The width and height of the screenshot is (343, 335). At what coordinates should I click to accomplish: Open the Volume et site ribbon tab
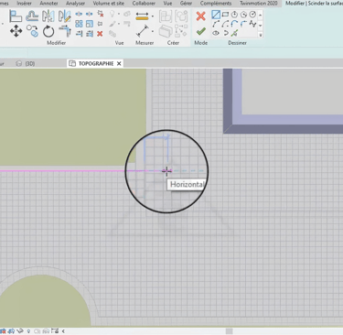(109, 4)
